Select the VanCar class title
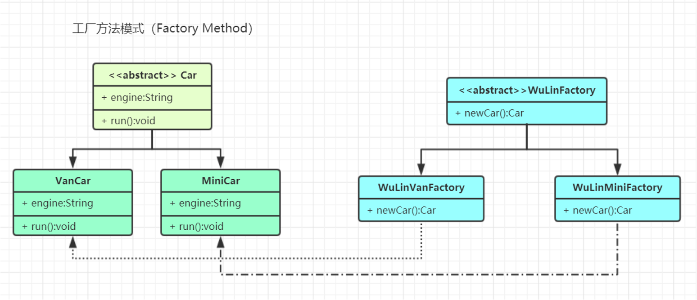This screenshot has width=697, height=300. point(73,181)
